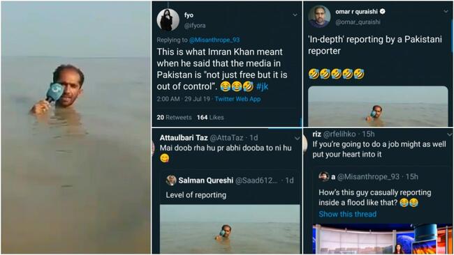Click the partial avatar beside riz
The width and height of the screenshot is (454, 255).
(305, 144)
